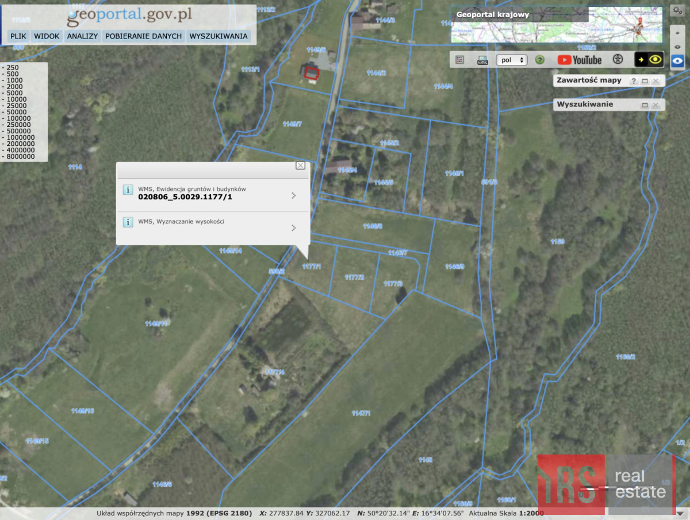Toggle the yellow eye high-contrast mode
The width and height of the screenshot is (690, 520).
[649, 60]
